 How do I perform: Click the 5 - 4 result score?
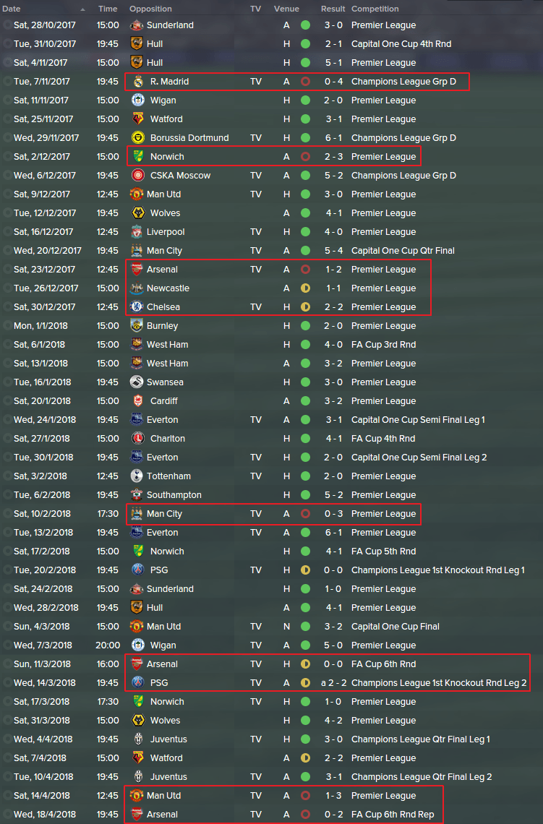333,251
